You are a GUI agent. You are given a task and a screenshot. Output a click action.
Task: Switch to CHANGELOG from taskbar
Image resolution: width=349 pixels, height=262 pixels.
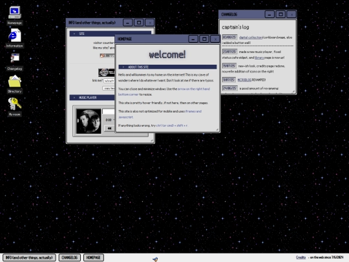(x=69, y=257)
